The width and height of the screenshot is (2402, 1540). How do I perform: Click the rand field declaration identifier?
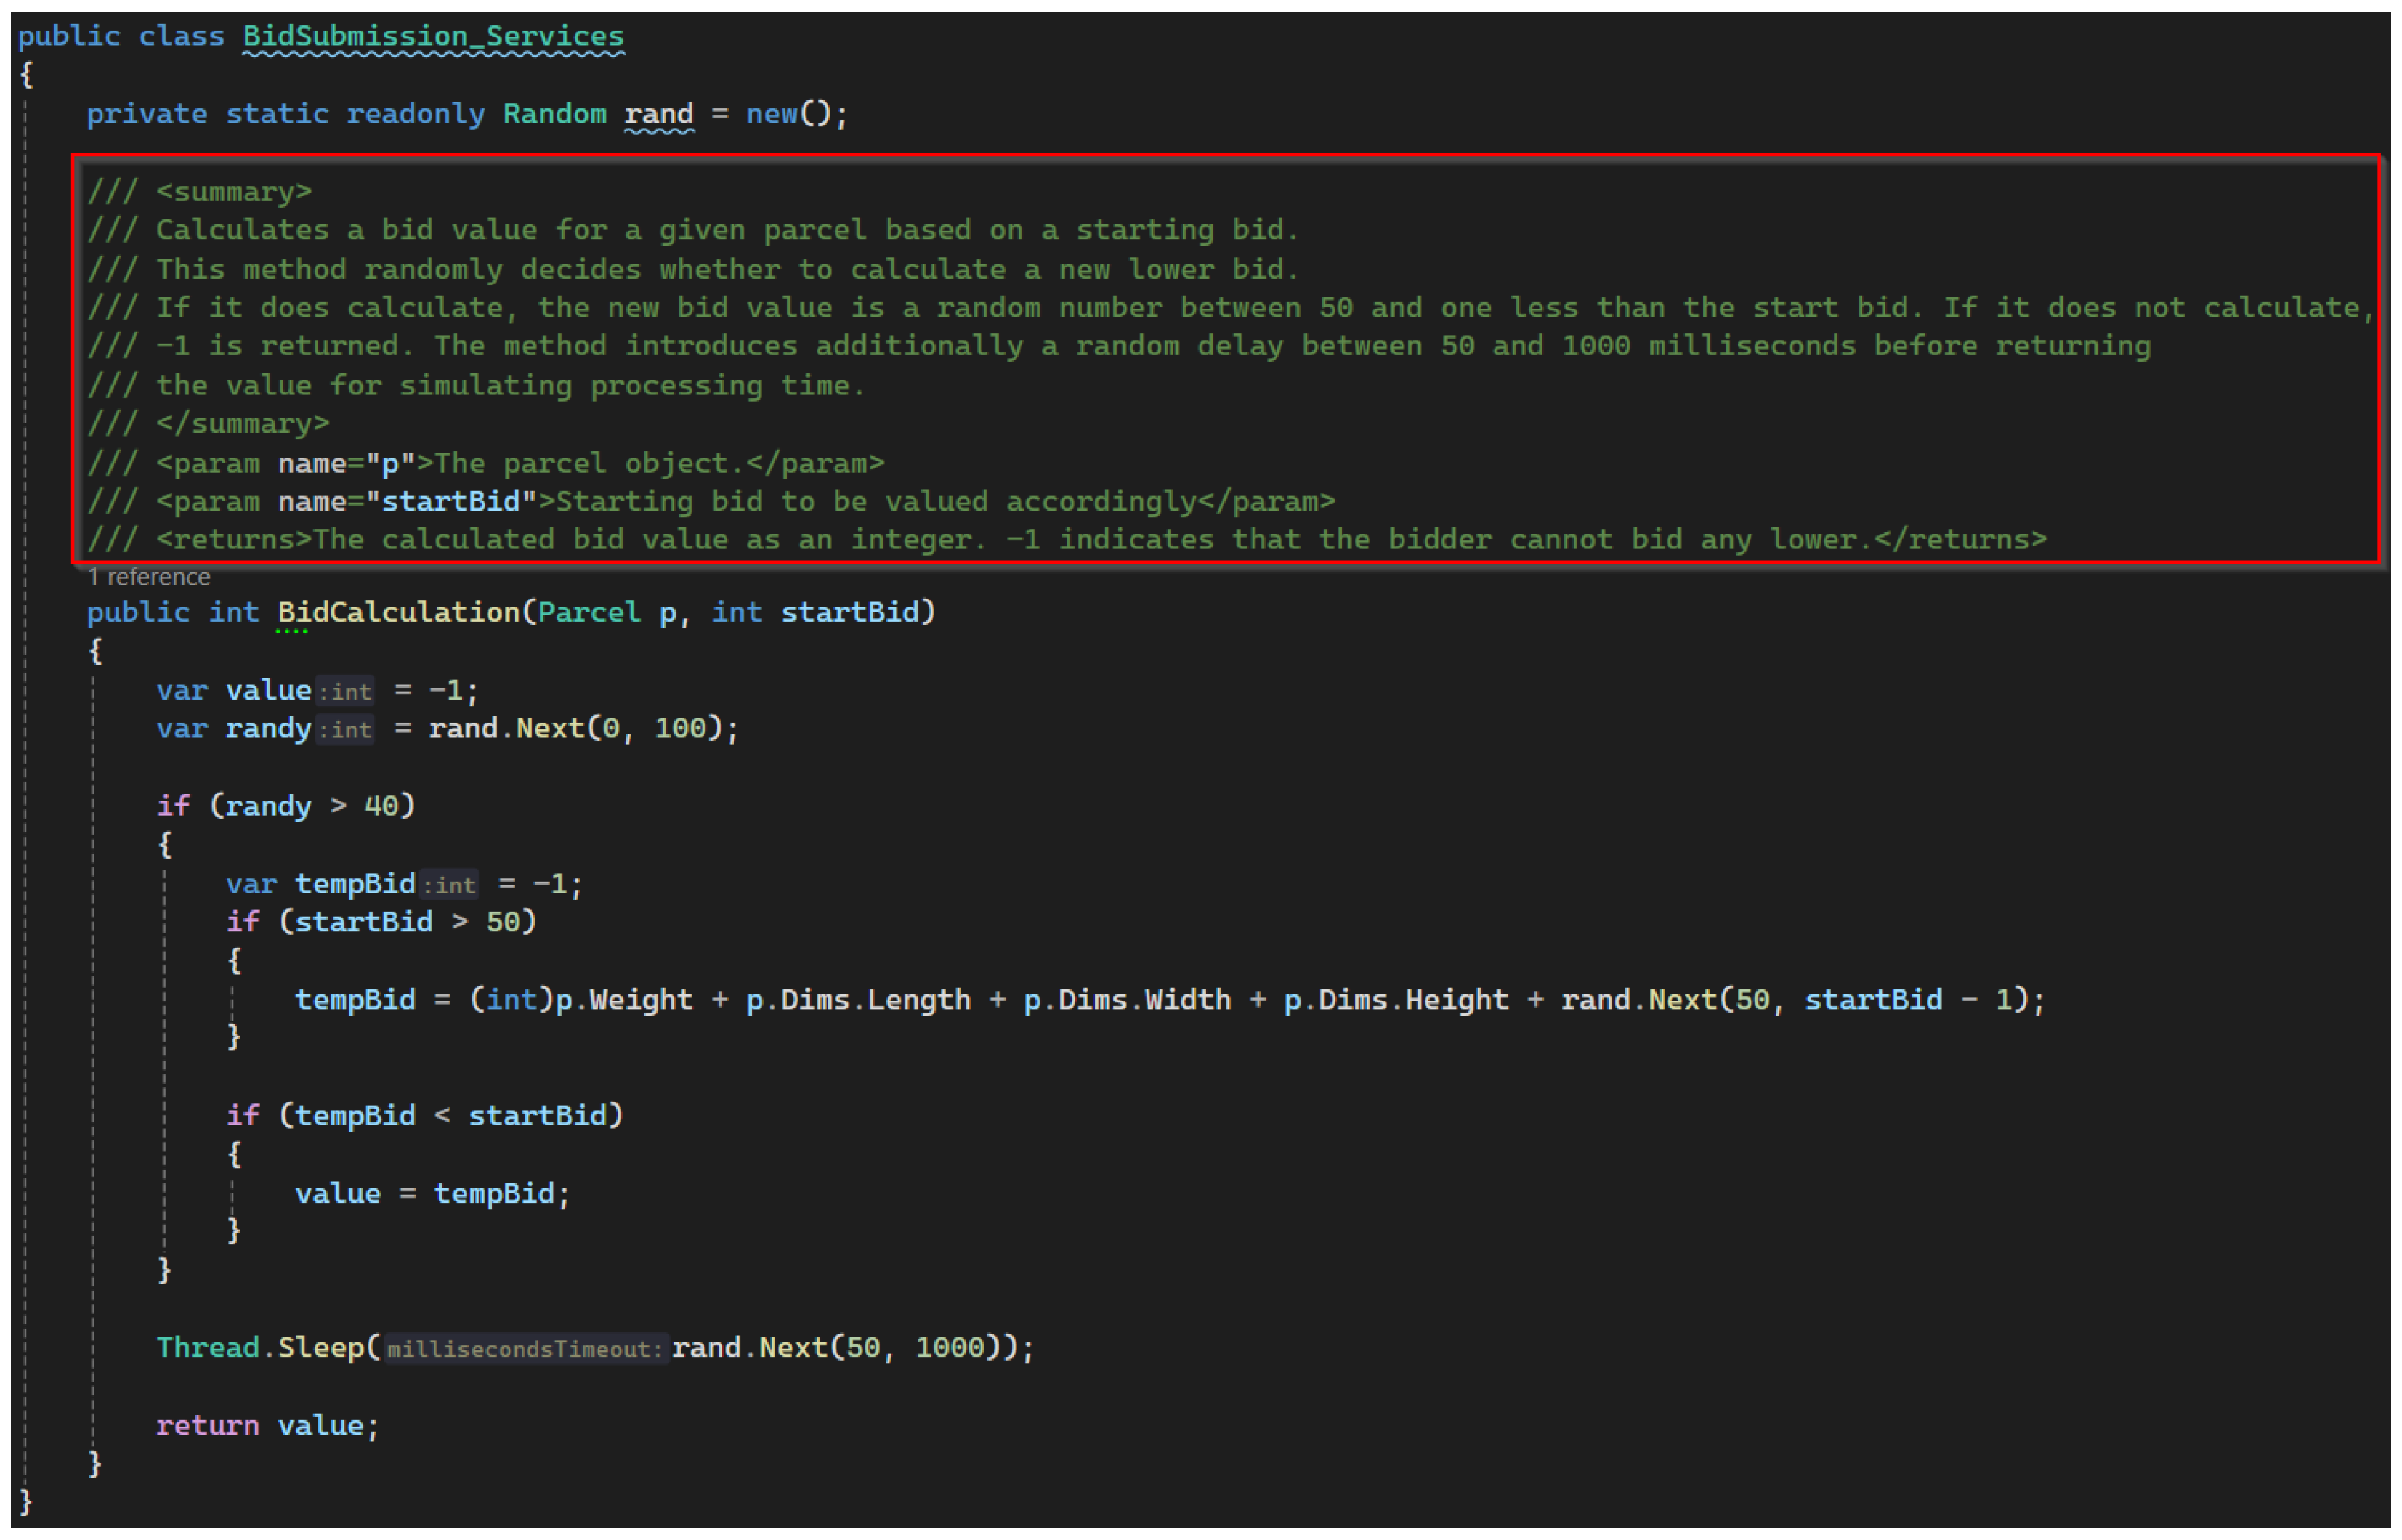(x=658, y=114)
